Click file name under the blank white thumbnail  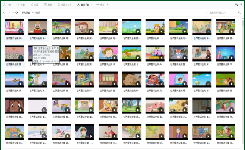click(x=38, y=117)
